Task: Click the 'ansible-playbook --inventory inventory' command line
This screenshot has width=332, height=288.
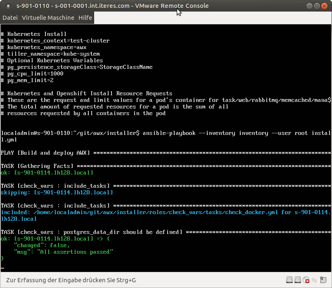Action: click(x=166, y=133)
